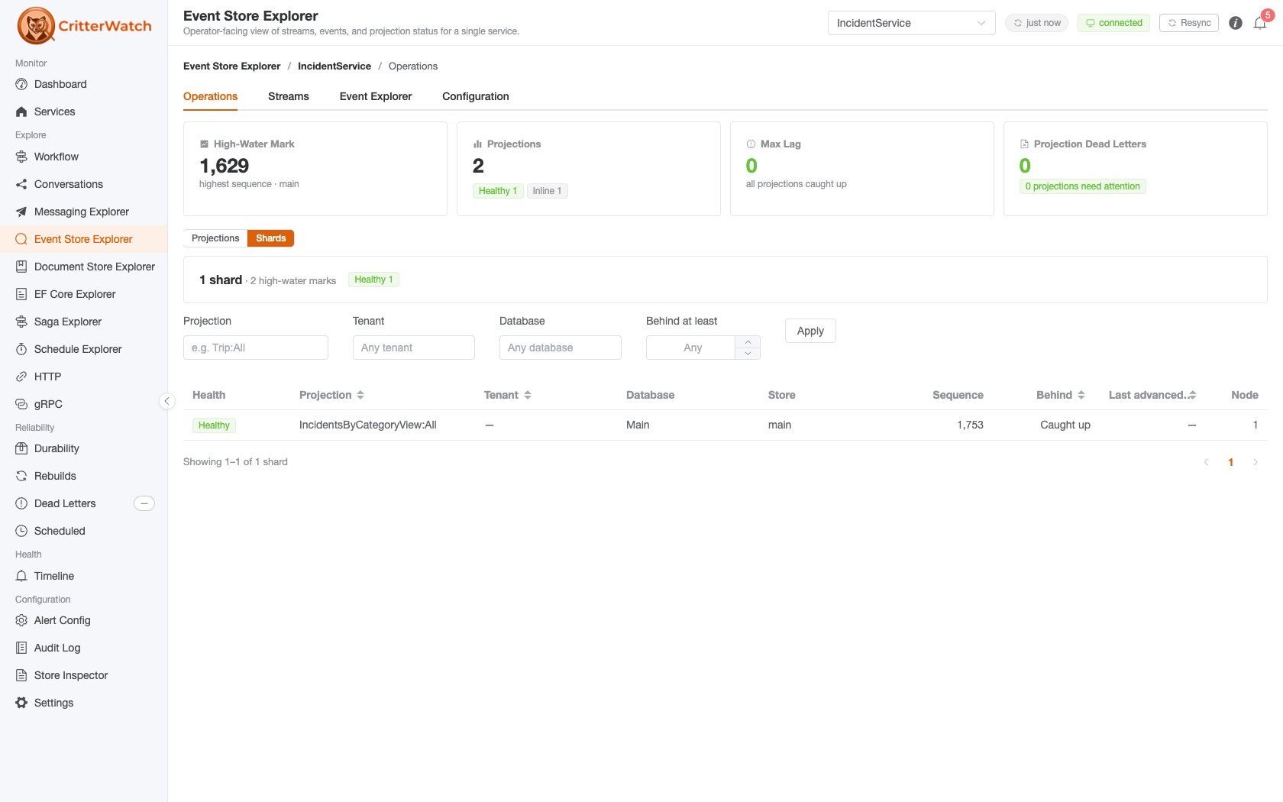Click the Resync button
The height and width of the screenshot is (802, 1283).
1189,23
